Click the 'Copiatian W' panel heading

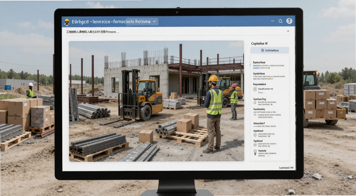click(259, 43)
